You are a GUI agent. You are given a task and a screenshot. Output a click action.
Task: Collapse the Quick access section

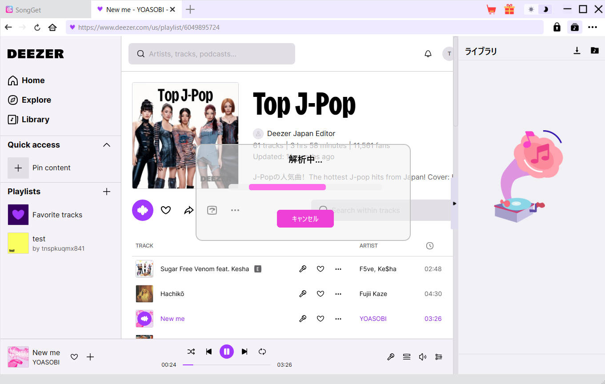107,145
